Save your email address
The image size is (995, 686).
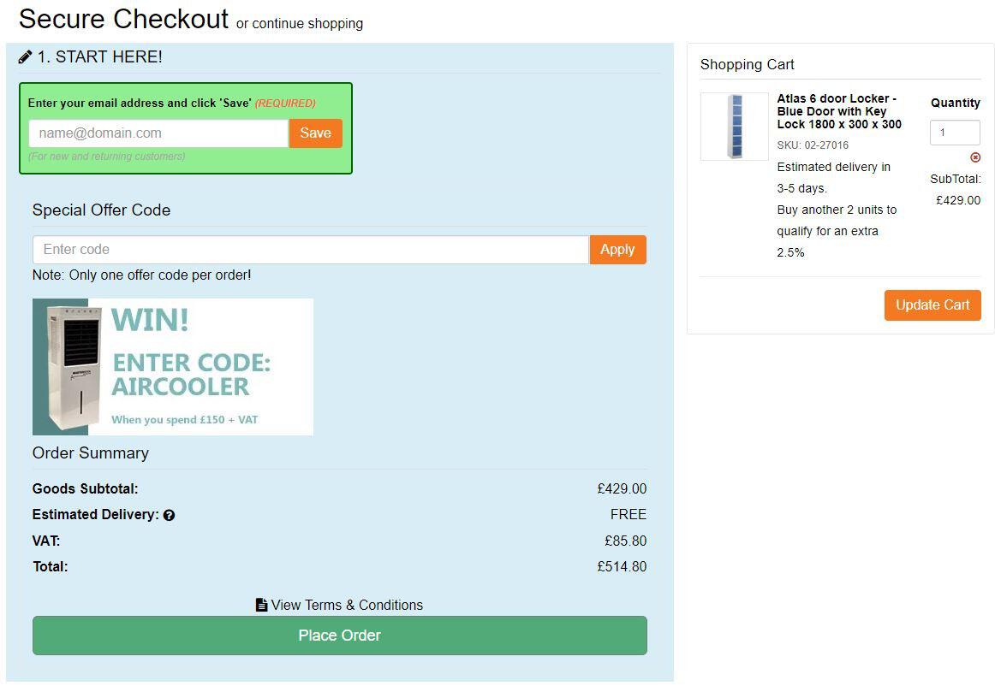point(314,133)
